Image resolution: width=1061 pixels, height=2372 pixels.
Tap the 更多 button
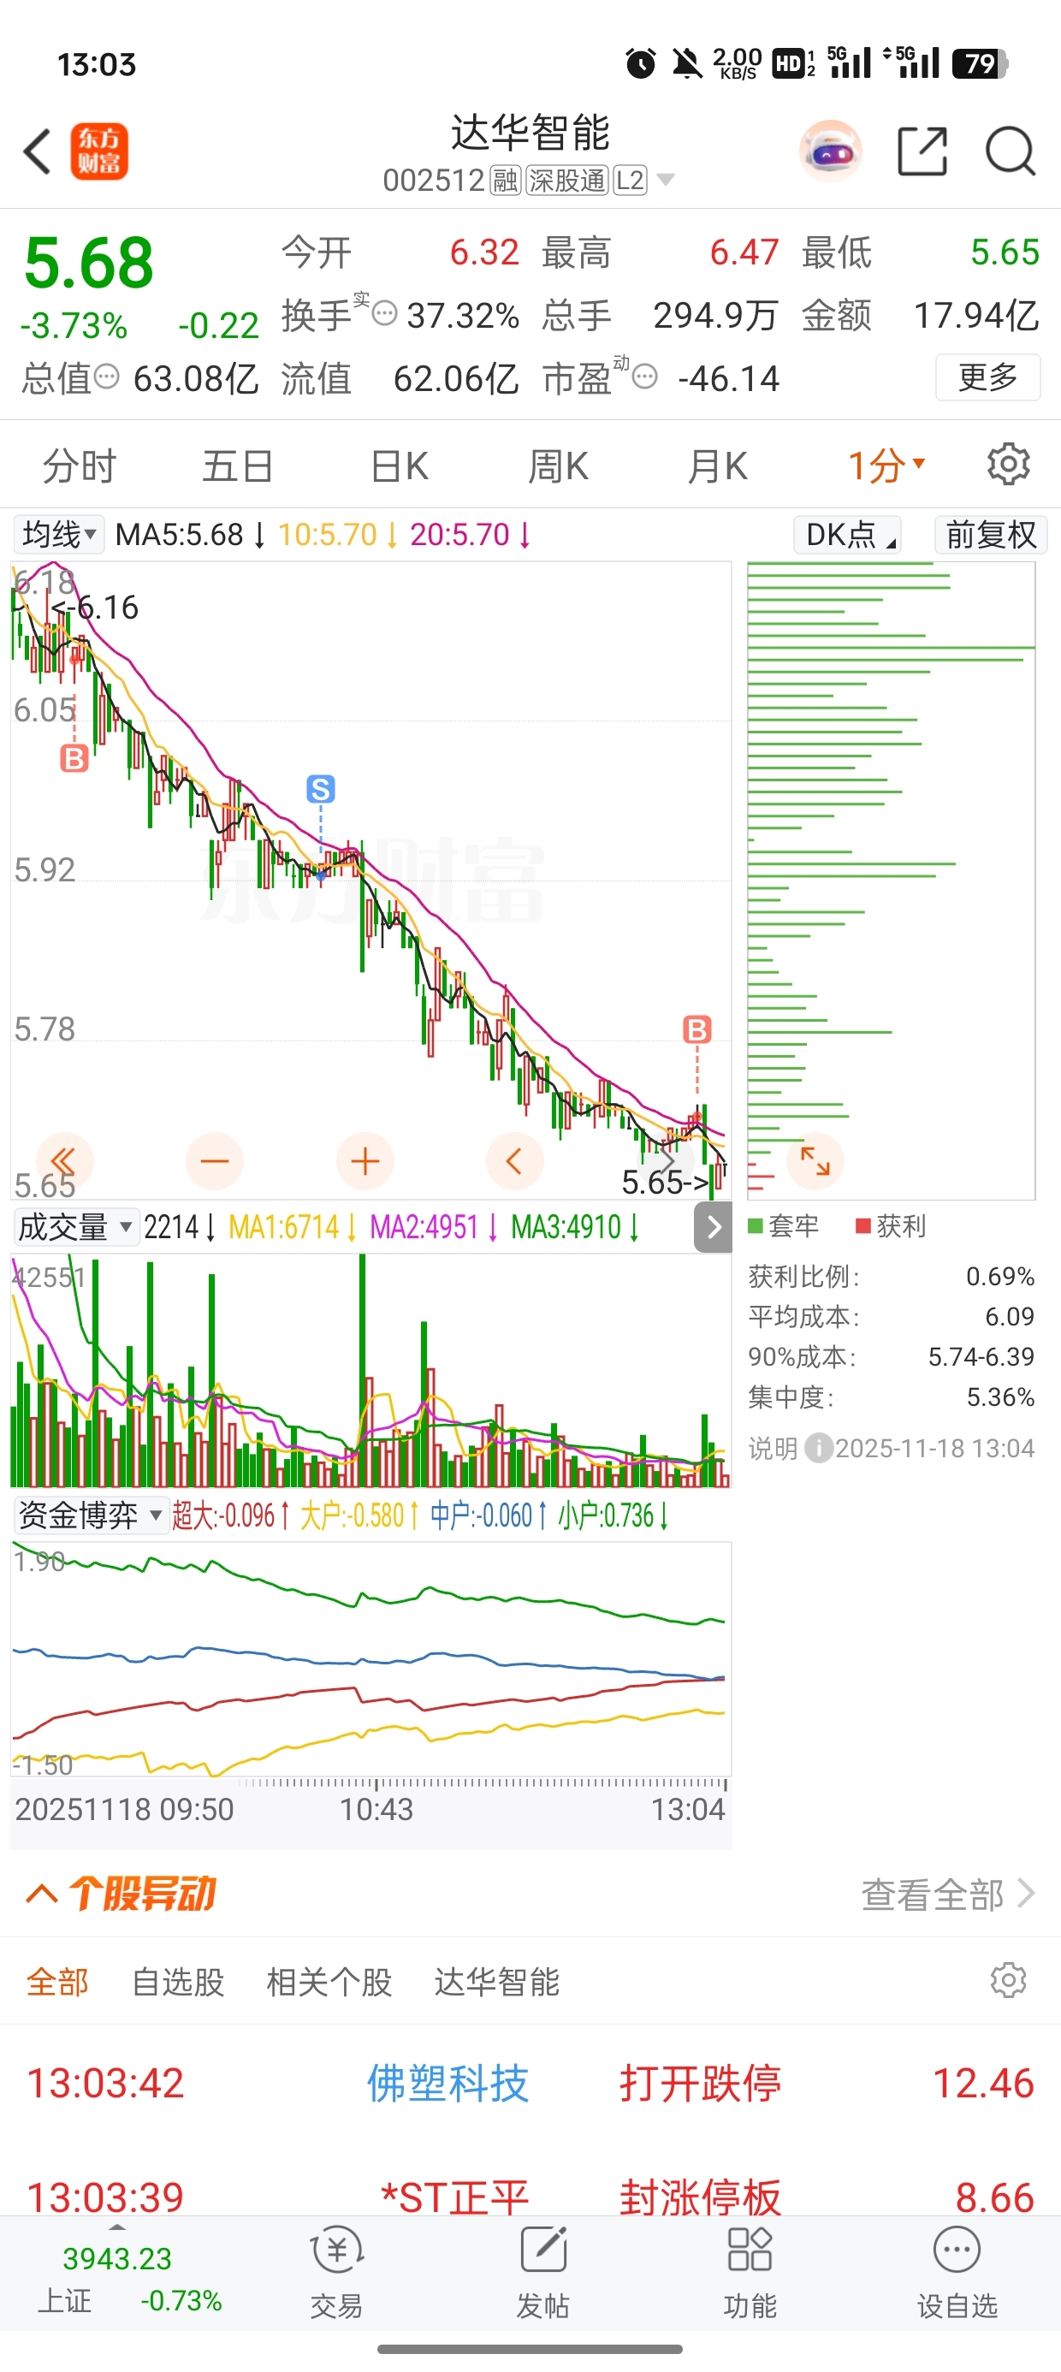988,377
